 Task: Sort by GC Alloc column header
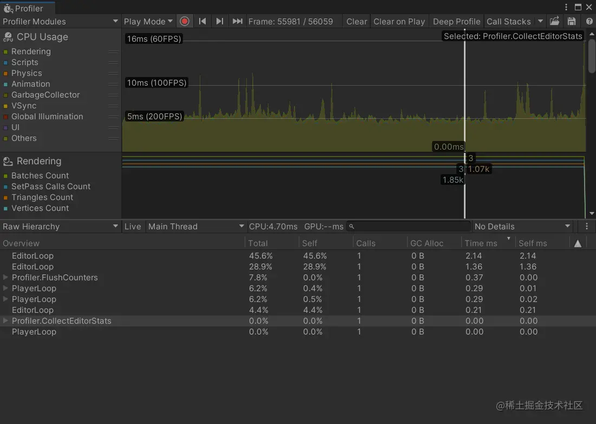coord(434,243)
